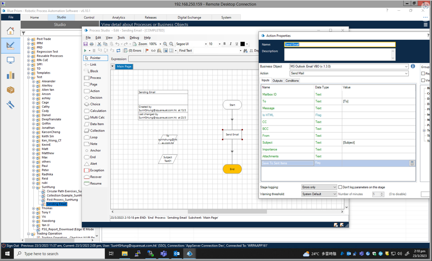Click the System wrench icon

coord(10,105)
